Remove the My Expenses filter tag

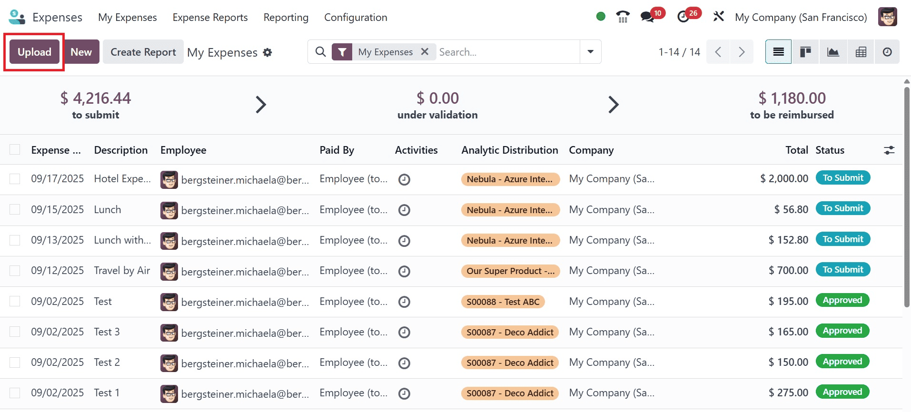[x=425, y=51]
